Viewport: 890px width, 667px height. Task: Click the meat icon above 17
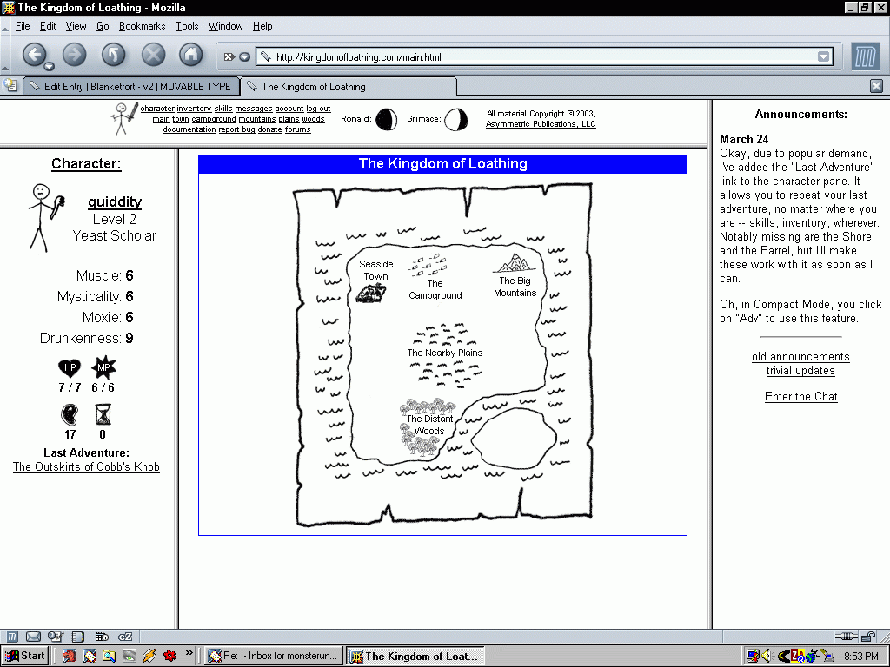point(70,414)
